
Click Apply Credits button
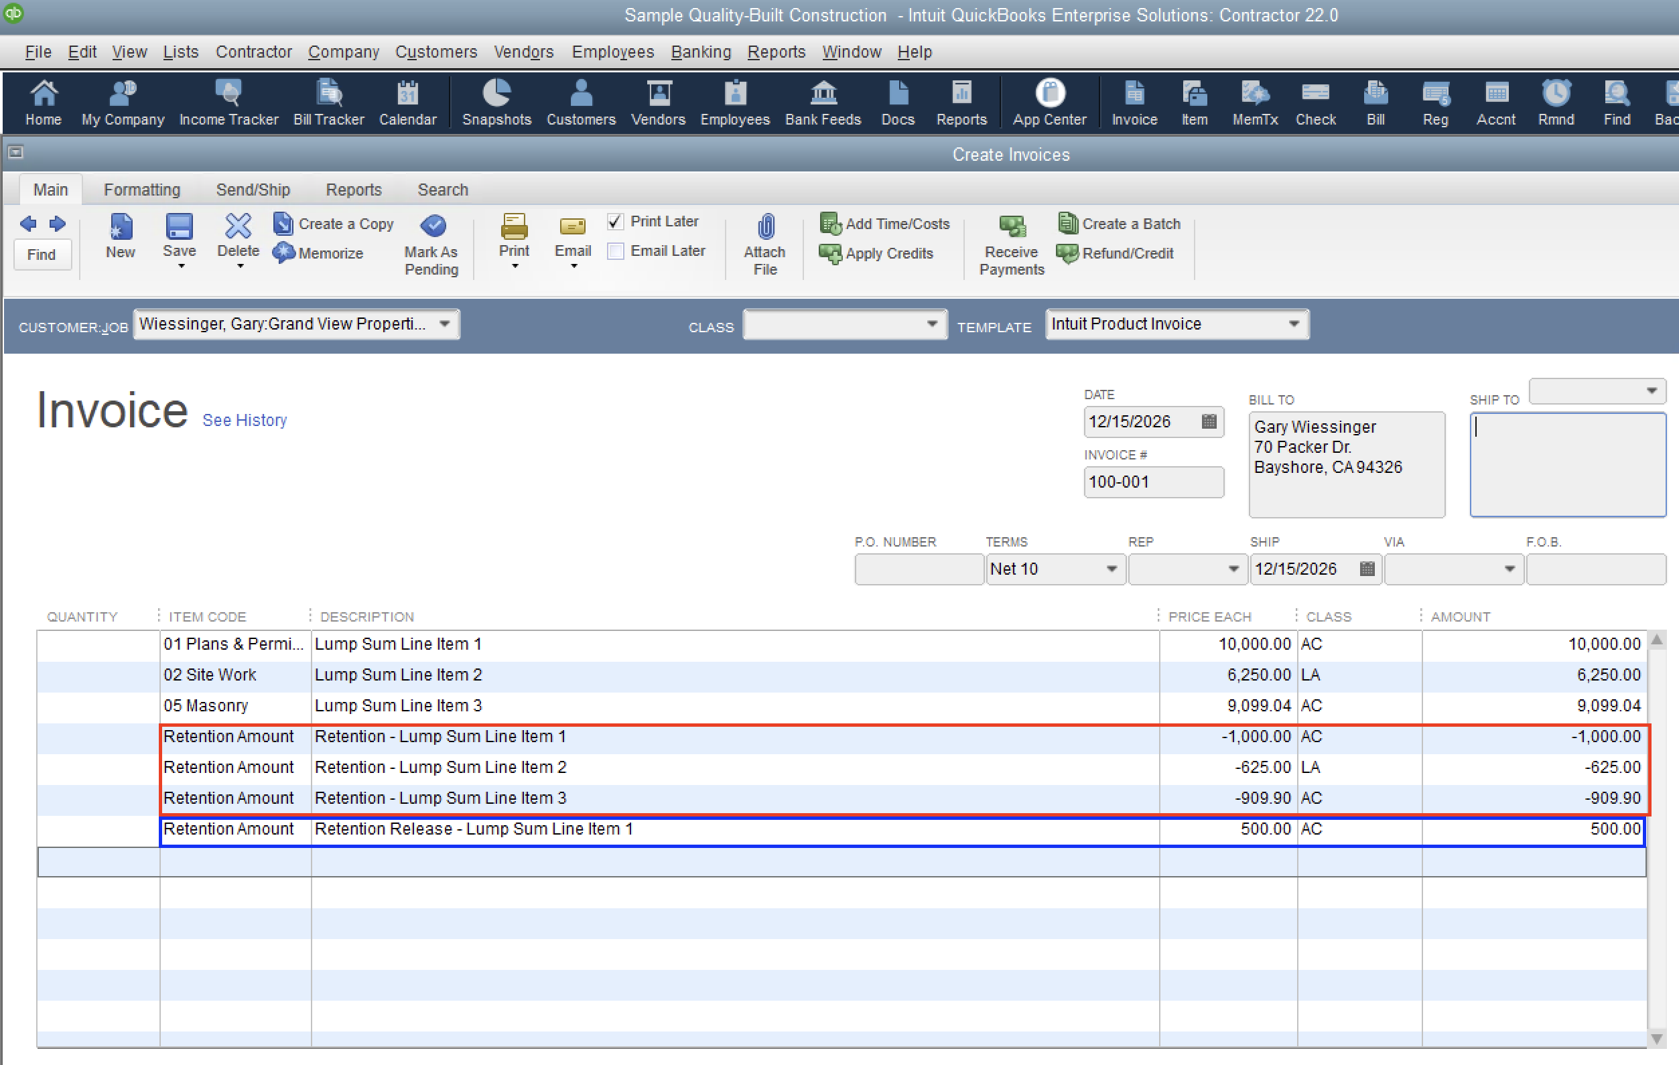pos(876,253)
